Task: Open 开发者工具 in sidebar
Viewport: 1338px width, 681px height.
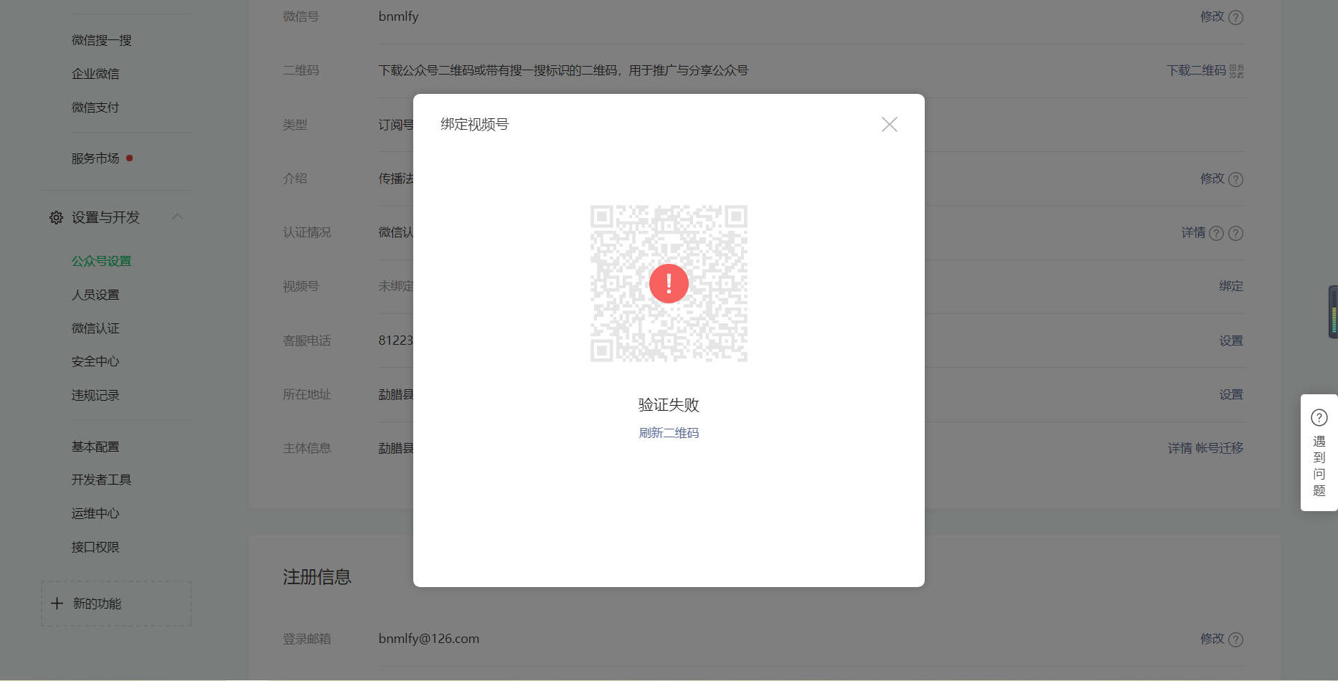Action: point(101,480)
